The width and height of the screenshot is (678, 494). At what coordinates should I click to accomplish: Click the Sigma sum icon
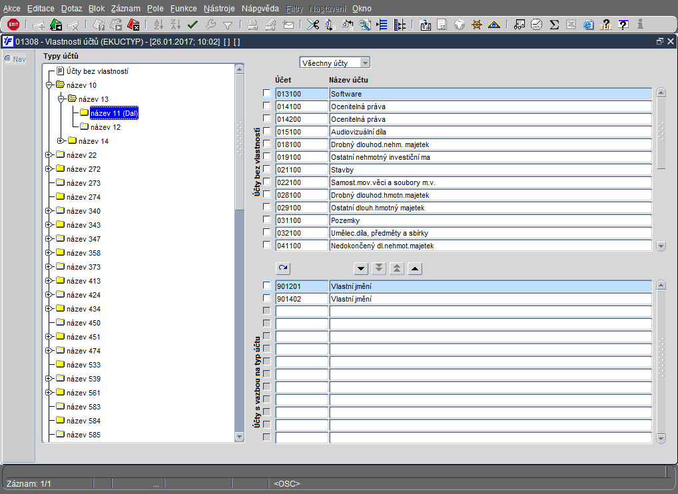point(553,25)
